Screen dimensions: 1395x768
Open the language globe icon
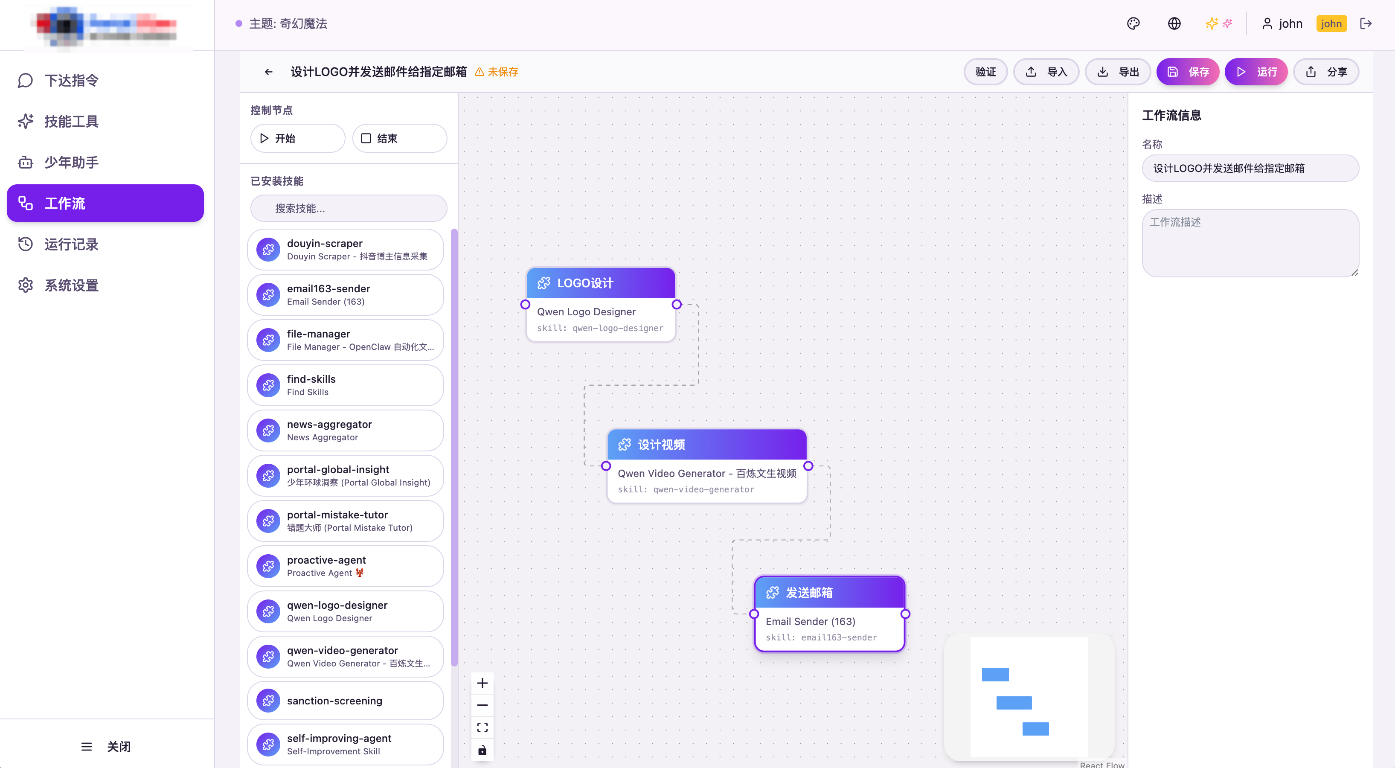[x=1174, y=23]
